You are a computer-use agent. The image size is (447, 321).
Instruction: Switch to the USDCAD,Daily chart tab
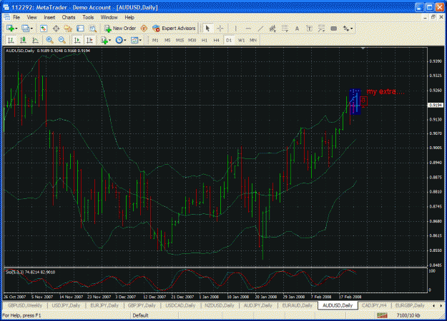click(180, 305)
